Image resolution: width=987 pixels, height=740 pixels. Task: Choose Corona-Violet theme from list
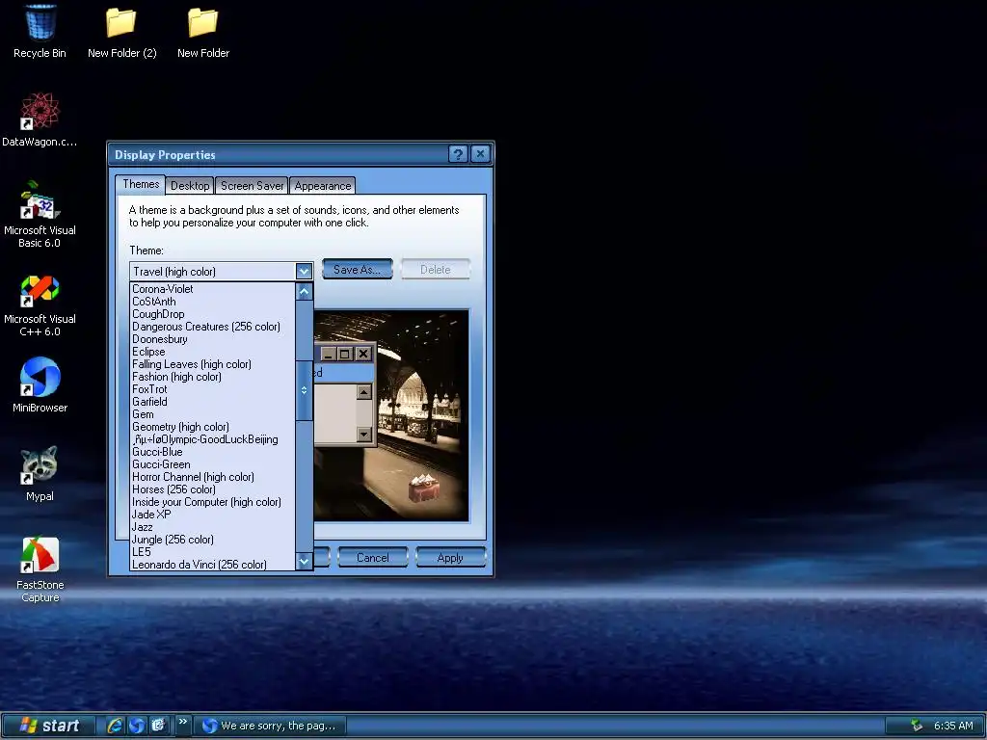(212, 289)
